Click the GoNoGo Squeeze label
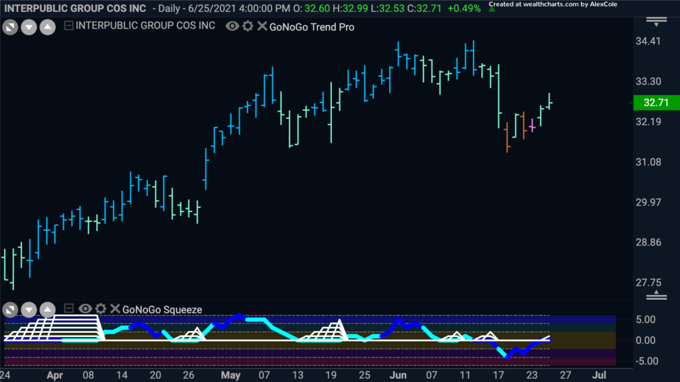This screenshot has height=382, width=680. coord(162,310)
